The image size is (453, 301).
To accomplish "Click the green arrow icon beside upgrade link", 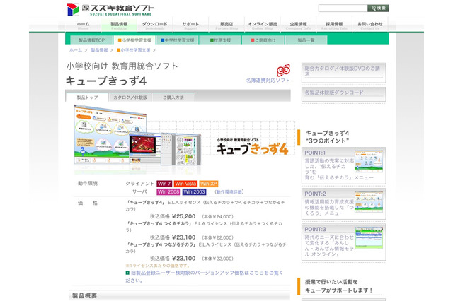I will pos(127,273).
